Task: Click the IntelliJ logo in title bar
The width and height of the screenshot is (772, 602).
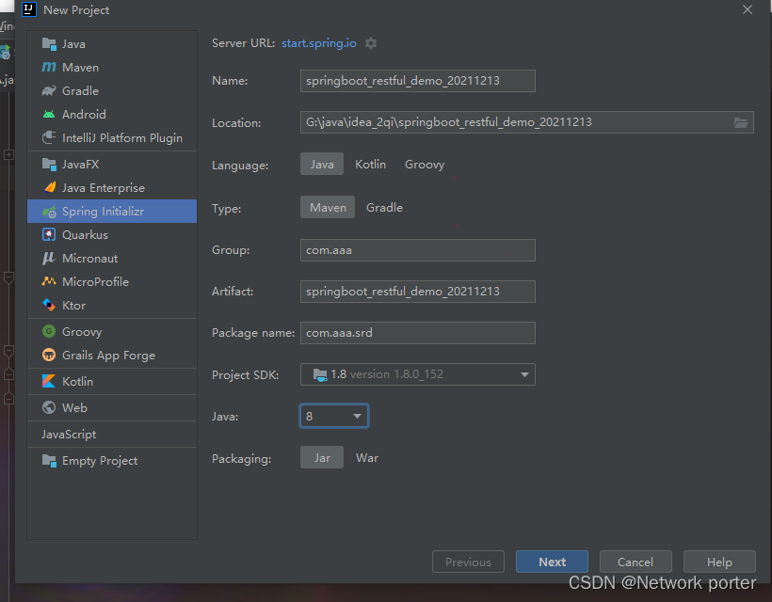Action: click(29, 9)
